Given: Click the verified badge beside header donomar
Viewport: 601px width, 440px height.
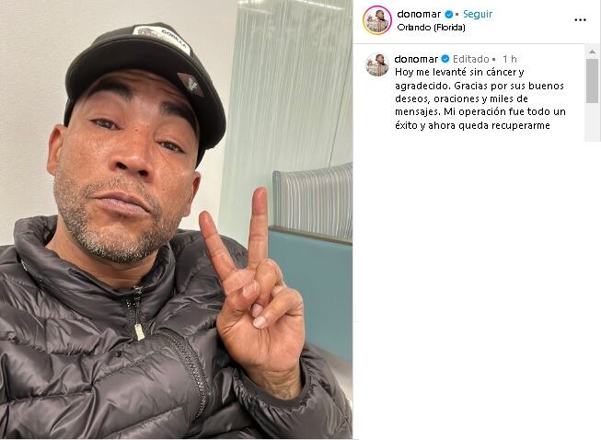Looking at the screenshot, I should 448,15.
